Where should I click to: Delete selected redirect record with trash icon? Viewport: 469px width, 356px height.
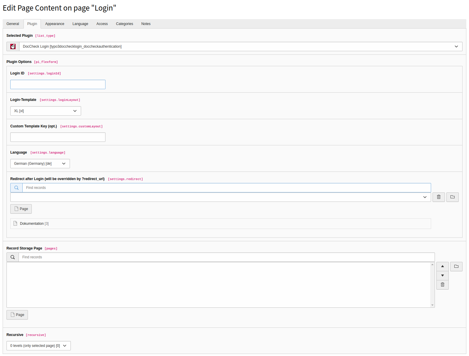pos(439,197)
